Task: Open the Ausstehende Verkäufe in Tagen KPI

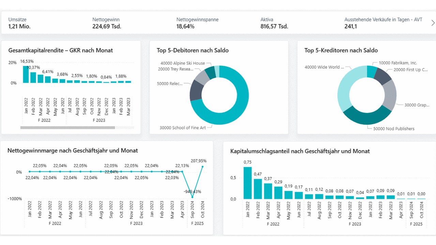Action: (x=383, y=23)
